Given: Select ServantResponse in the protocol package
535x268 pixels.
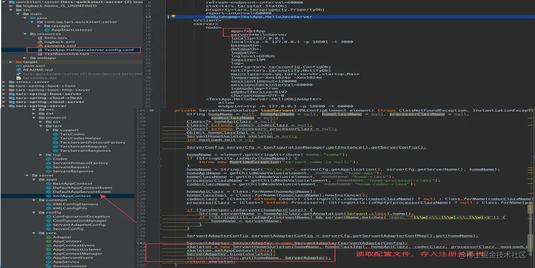Looking at the screenshot, I should point(73,171).
